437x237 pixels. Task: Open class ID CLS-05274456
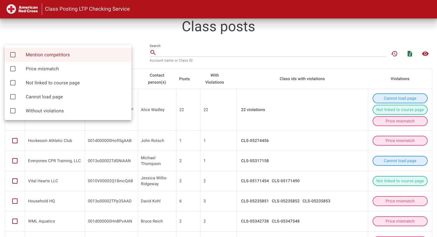tap(255, 141)
